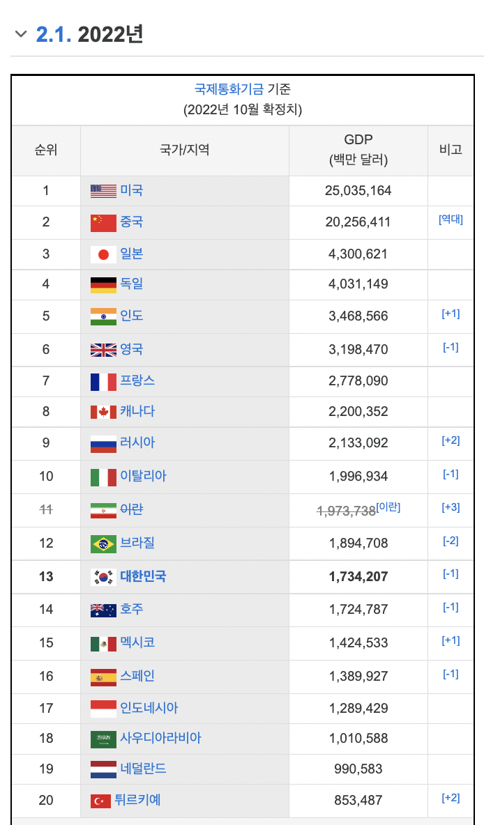The height and width of the screenshot is (825, 484).
Task: Open the [+3] footnote in Iran row
Action: 451,507
